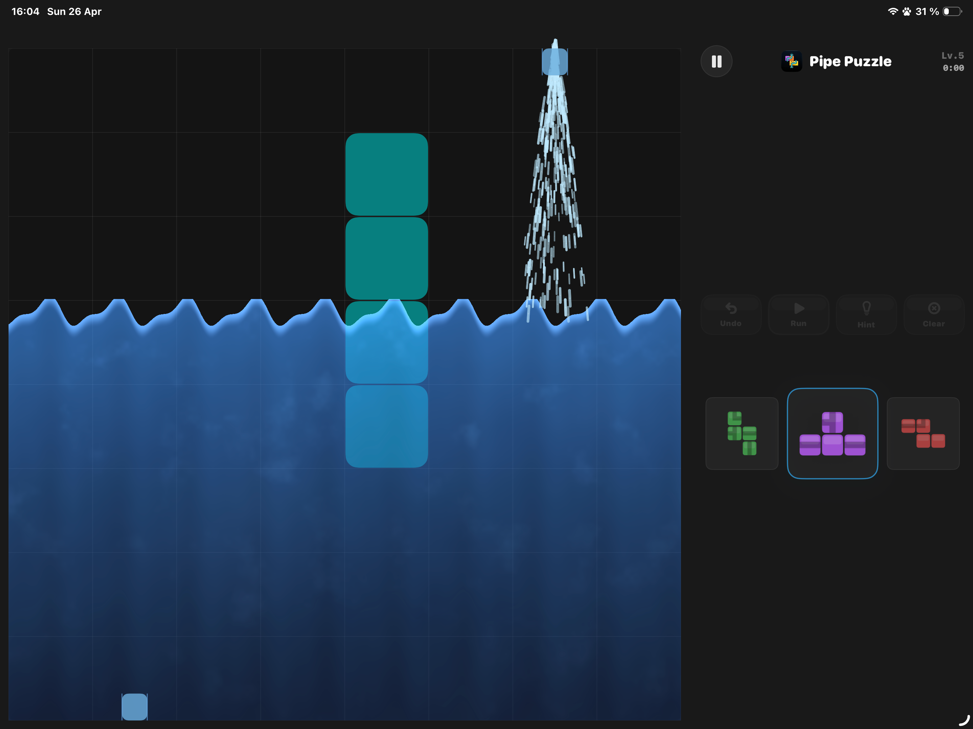The image size is (973, 729).
Task: Request a Hint with the lightbulb button
Action: pos(866,315)
